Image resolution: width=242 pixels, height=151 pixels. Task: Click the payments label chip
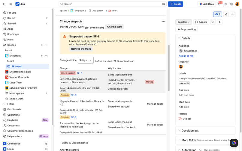coord(184,83)
